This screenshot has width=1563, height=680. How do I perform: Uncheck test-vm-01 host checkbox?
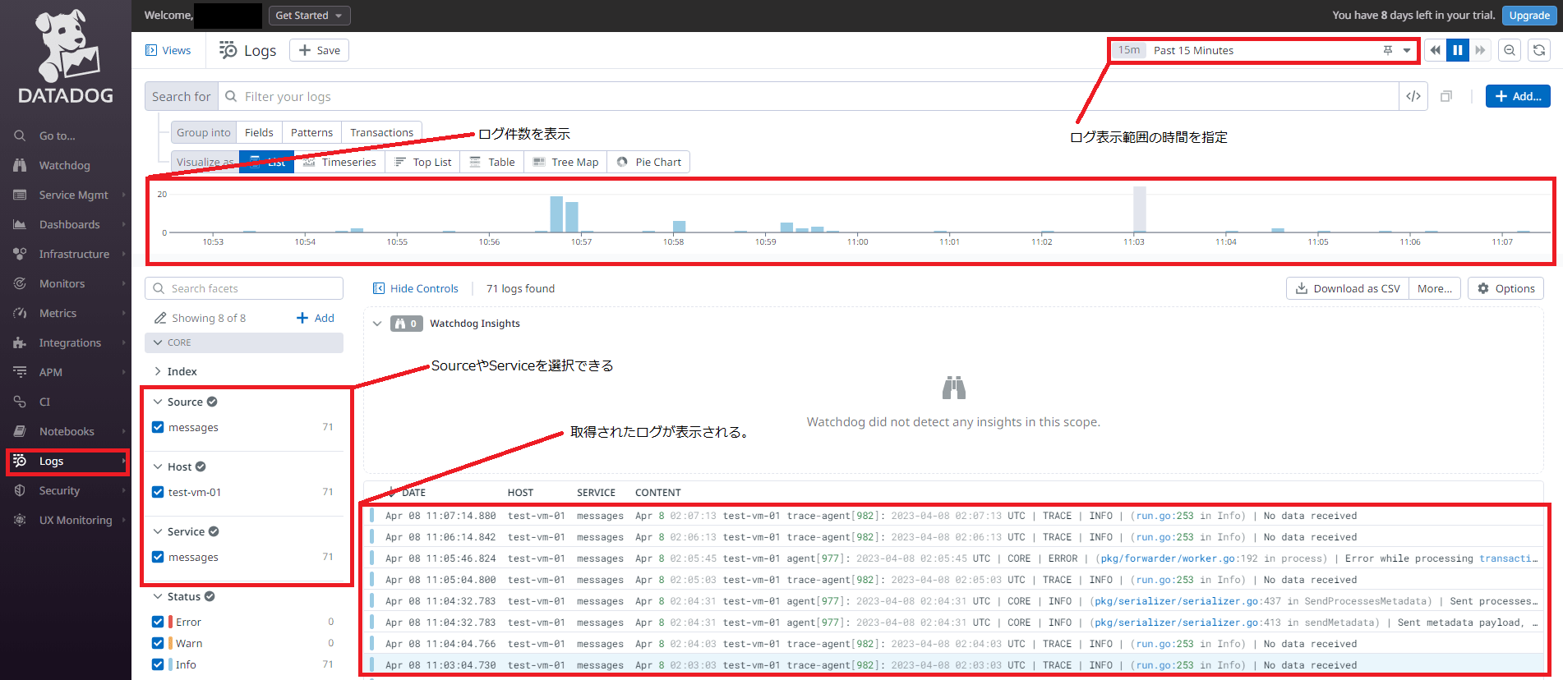158,492
